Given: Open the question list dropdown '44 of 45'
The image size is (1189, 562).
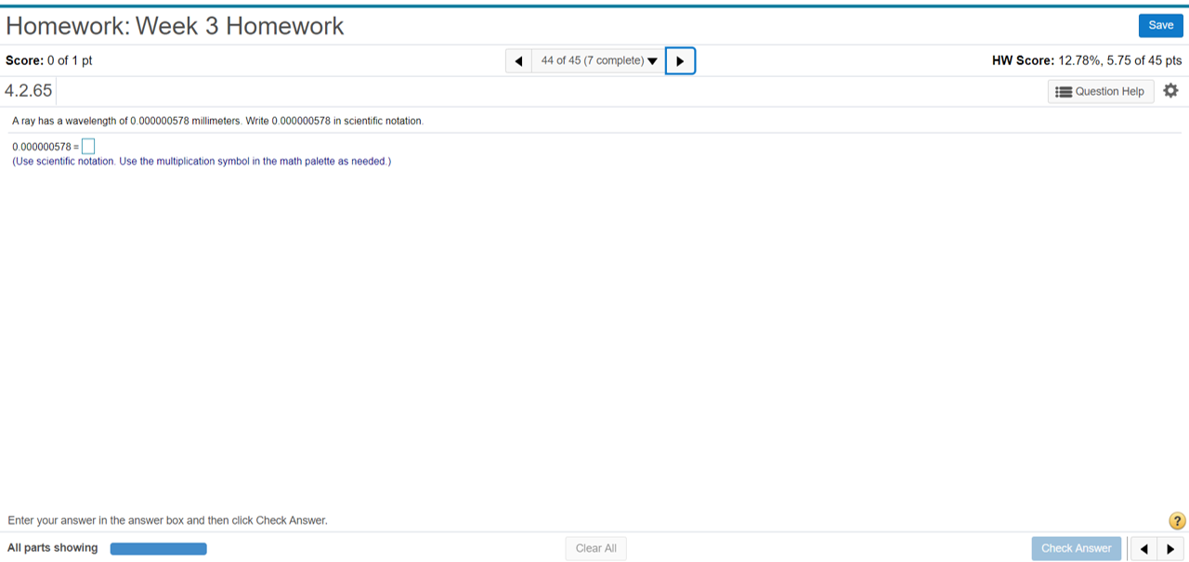Looking at the screenshot, I should pyautogui.click(x=598, y=61).
